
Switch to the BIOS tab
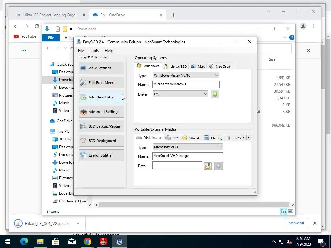coord(234,138)
